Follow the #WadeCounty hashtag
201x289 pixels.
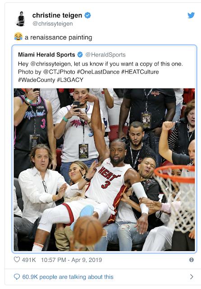click(37, 80)
